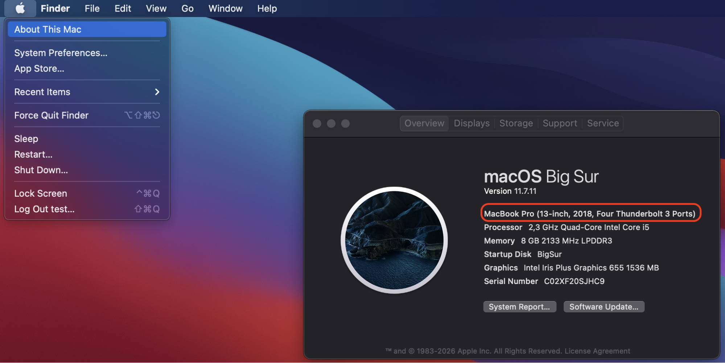Select Sleep from the menu
The width and height of the screenshot is (725, 363).
(x=26, y=138)
